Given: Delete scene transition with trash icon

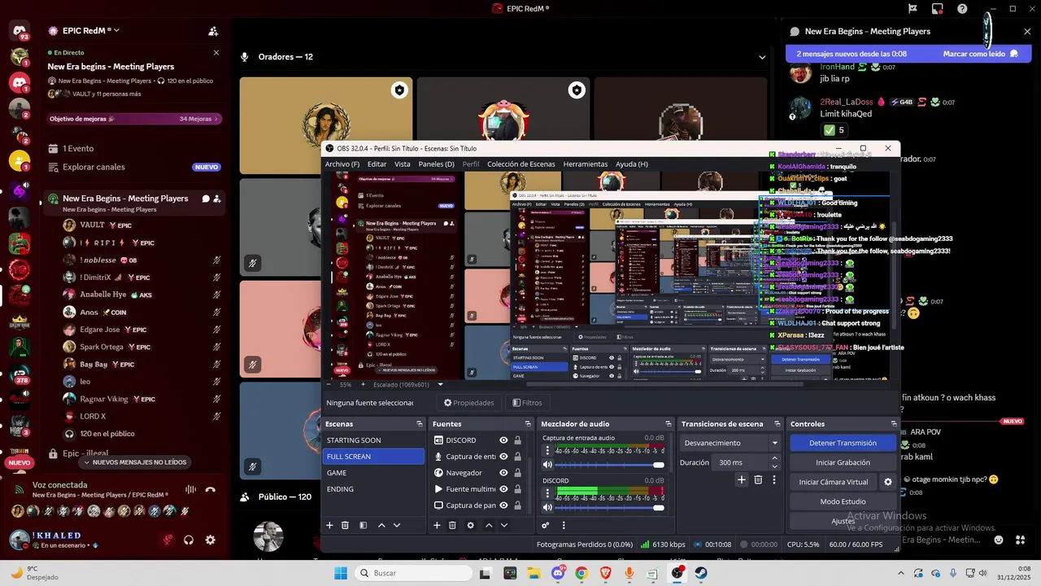Looking at the screenshot, I should 758,480.
